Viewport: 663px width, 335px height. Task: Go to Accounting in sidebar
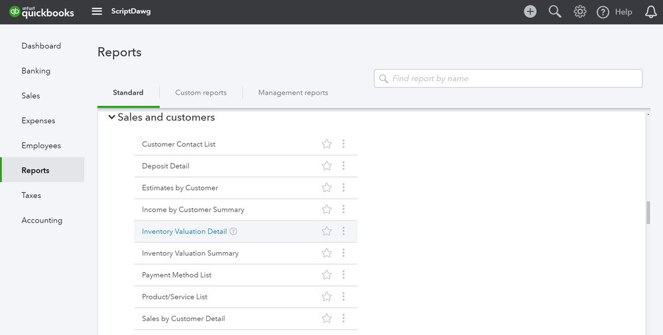point(42,220)
